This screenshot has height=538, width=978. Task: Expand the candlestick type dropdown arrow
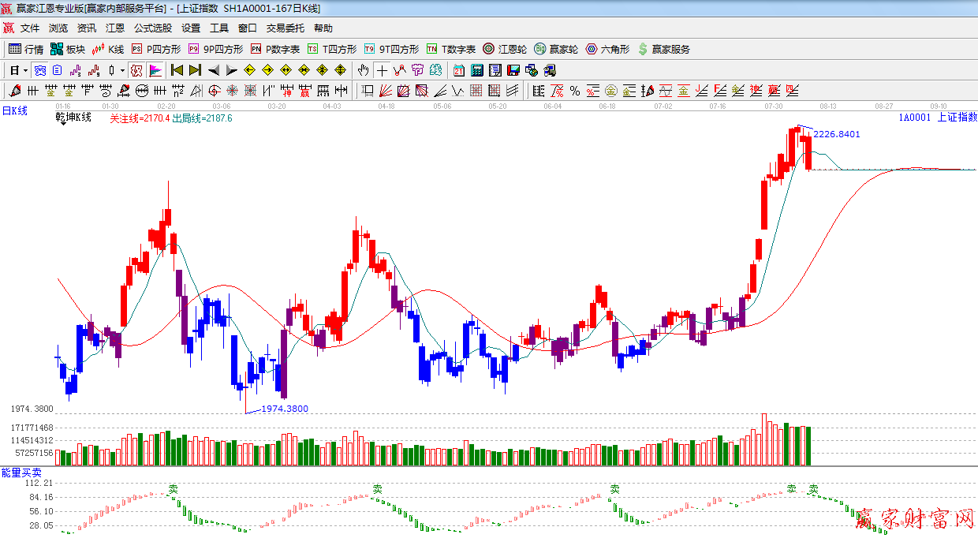[122, 70]
